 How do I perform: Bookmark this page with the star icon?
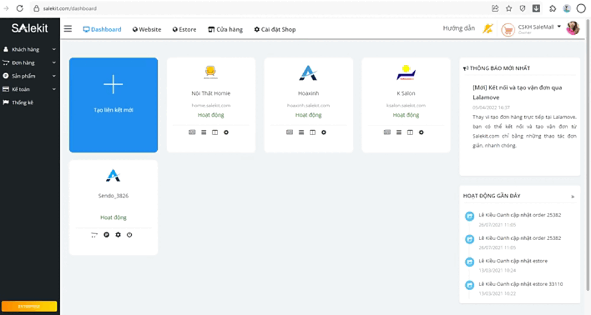point(509,8)
